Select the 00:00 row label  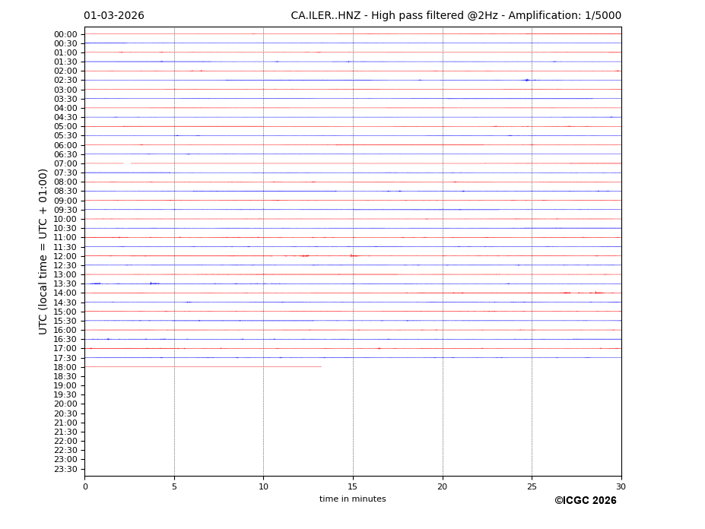pyautogui.click(x=65, y=34)
